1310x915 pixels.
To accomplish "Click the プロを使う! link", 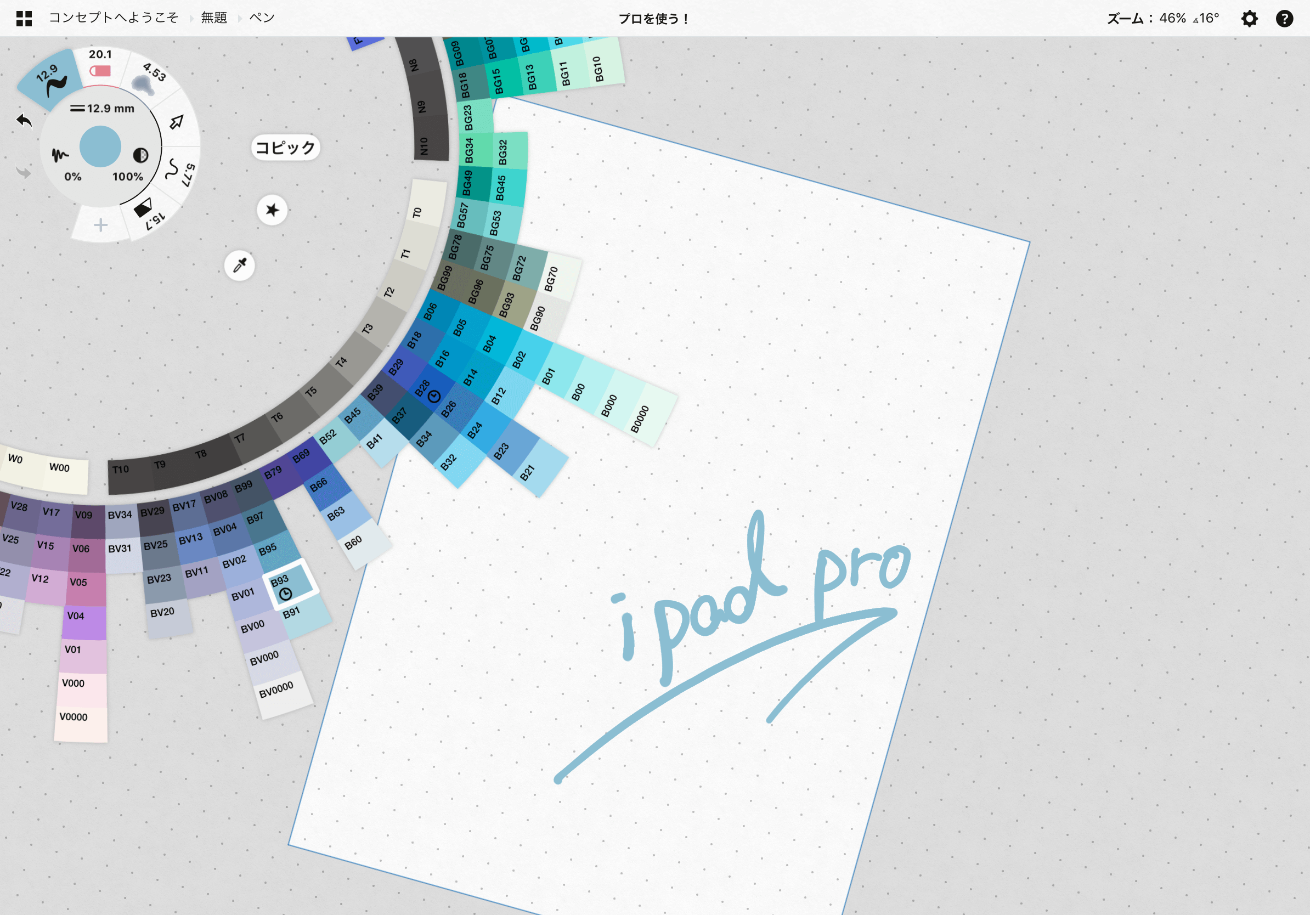I will pyautogui.click(x=654, y=19).
